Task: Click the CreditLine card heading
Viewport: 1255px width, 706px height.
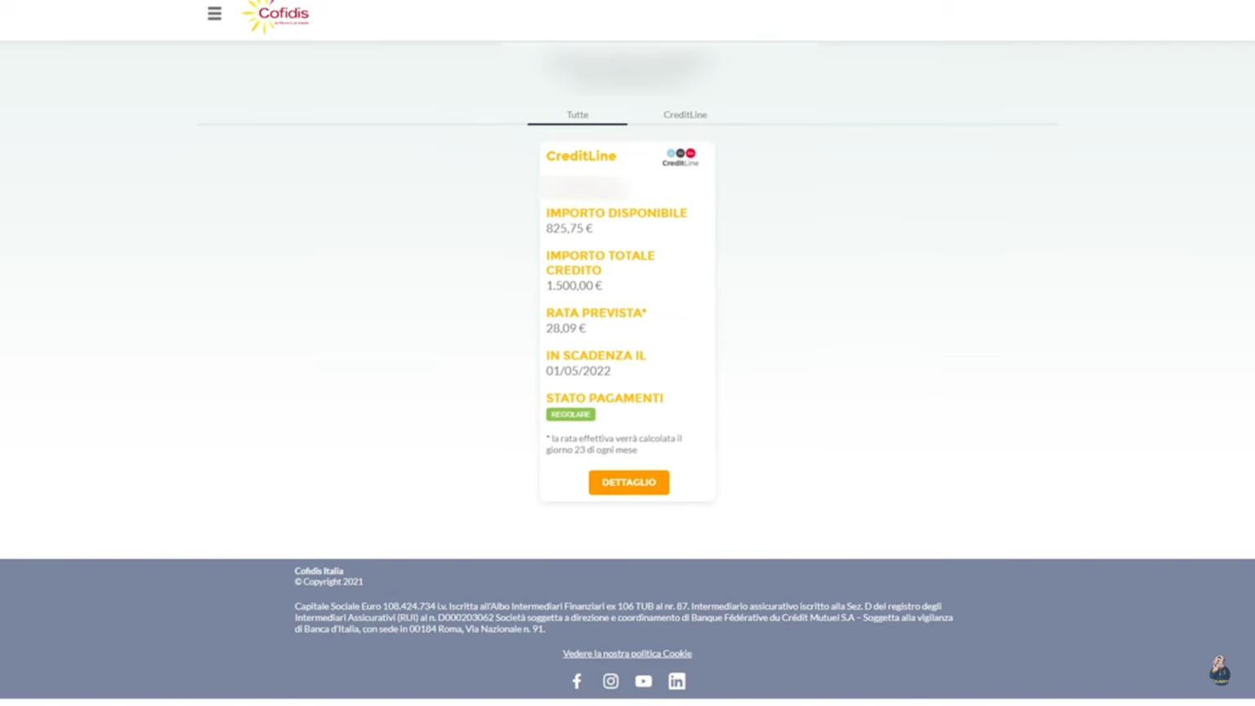Action: pos(581,156)
